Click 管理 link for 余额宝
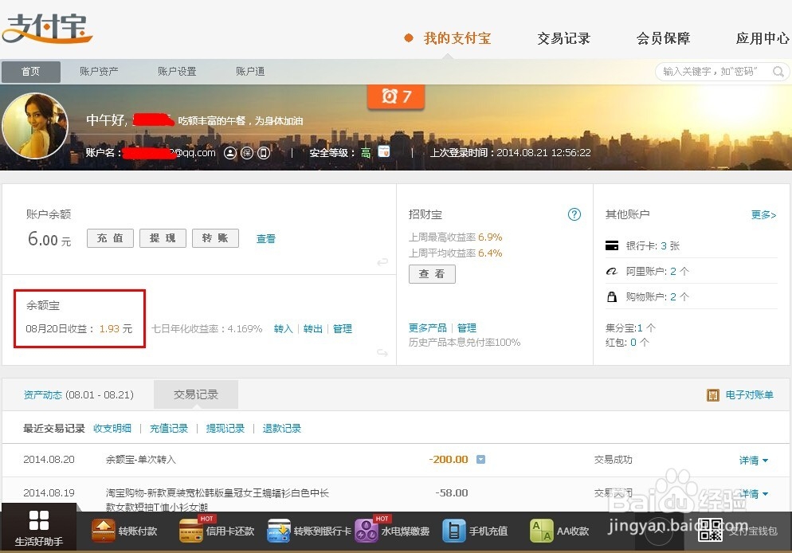This screenshot has width=792, height=553. pos(343,329)
